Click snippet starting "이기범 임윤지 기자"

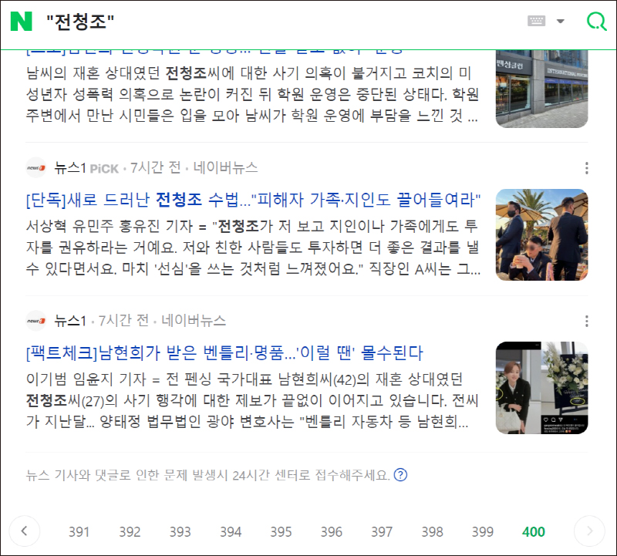(252, 400)
